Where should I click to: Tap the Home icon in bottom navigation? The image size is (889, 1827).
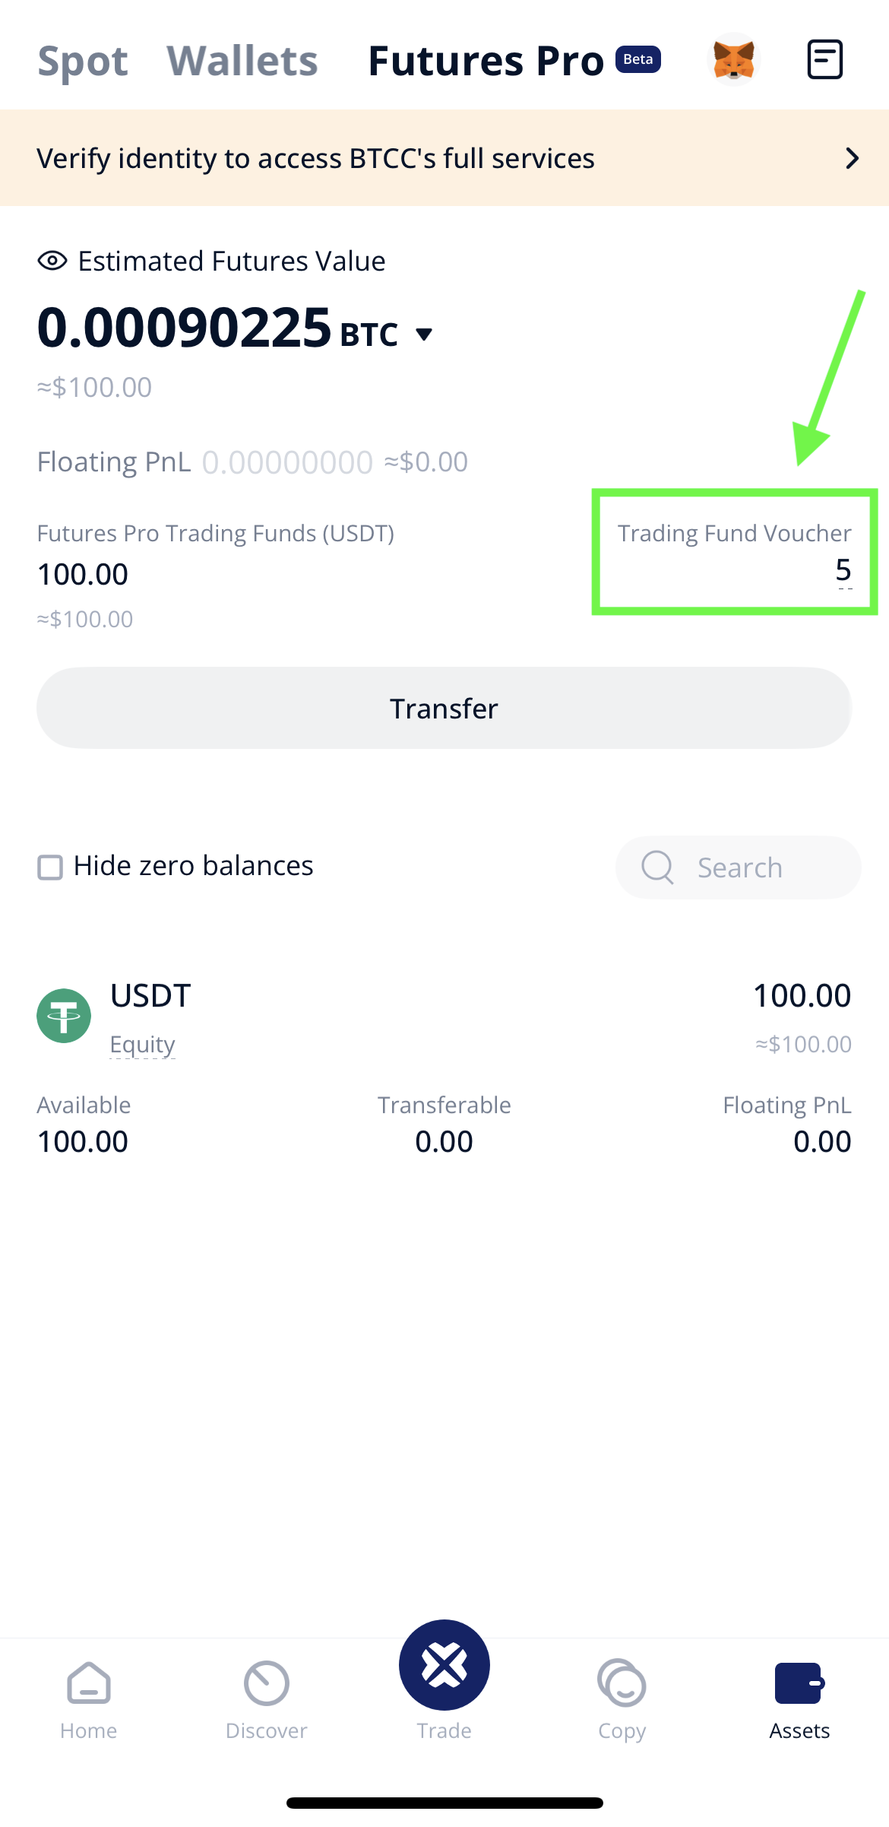click(89, 1683)
